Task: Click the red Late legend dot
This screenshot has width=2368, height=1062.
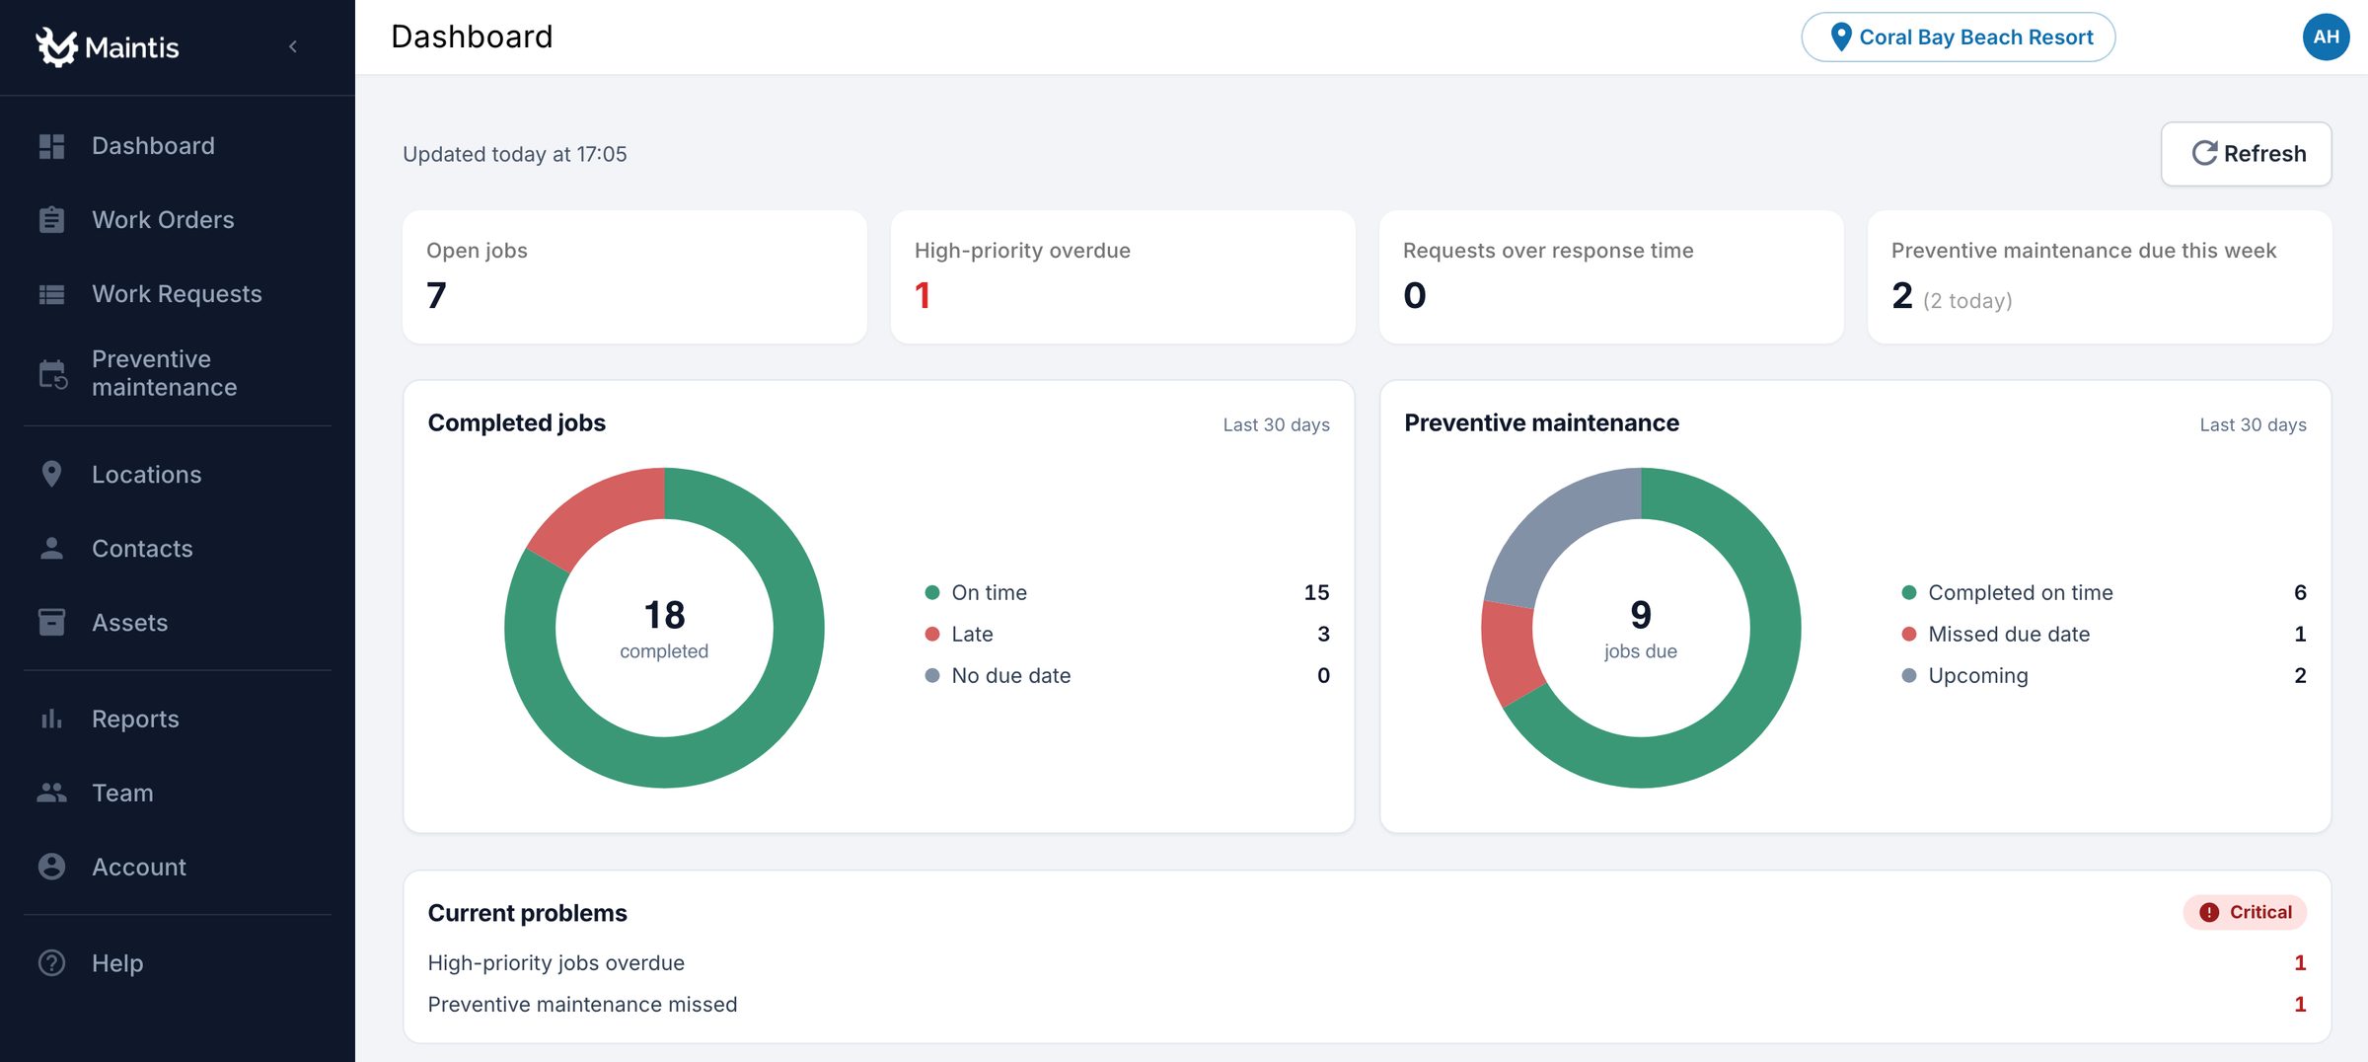Action: tap(931, 635)
